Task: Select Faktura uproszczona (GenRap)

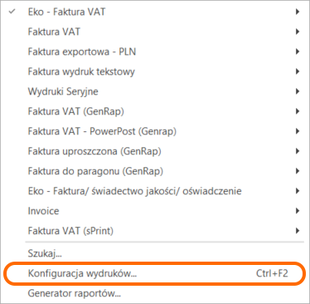Action: pyautogui.click(x=155, y=151)
